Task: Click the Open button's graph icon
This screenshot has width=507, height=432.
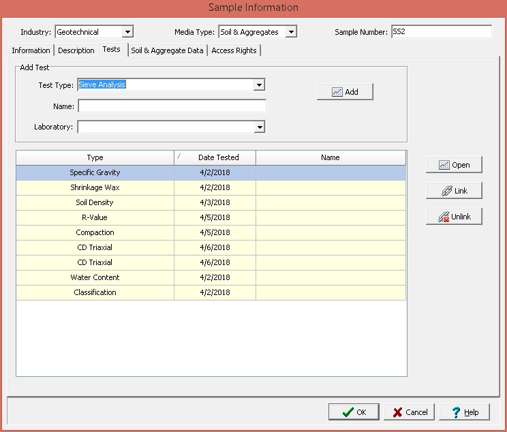Action: click(444, 165)
